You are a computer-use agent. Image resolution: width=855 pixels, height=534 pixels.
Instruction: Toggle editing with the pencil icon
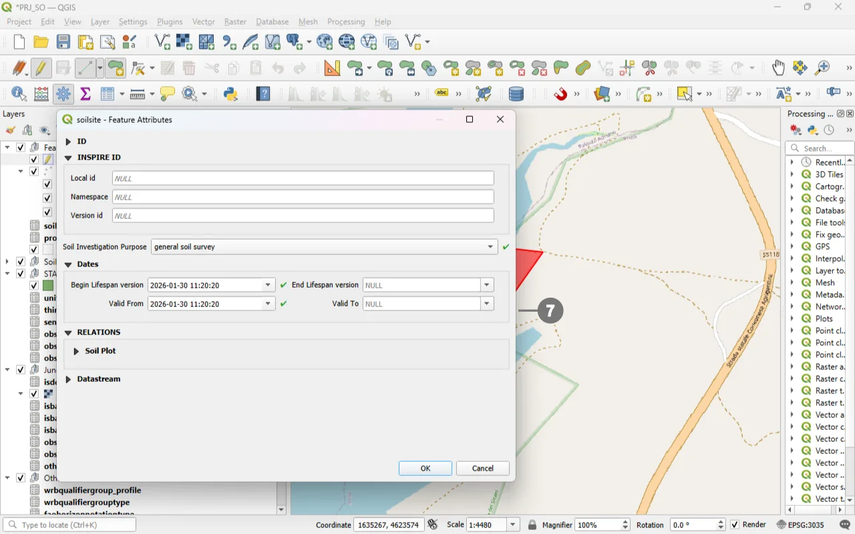41,68
